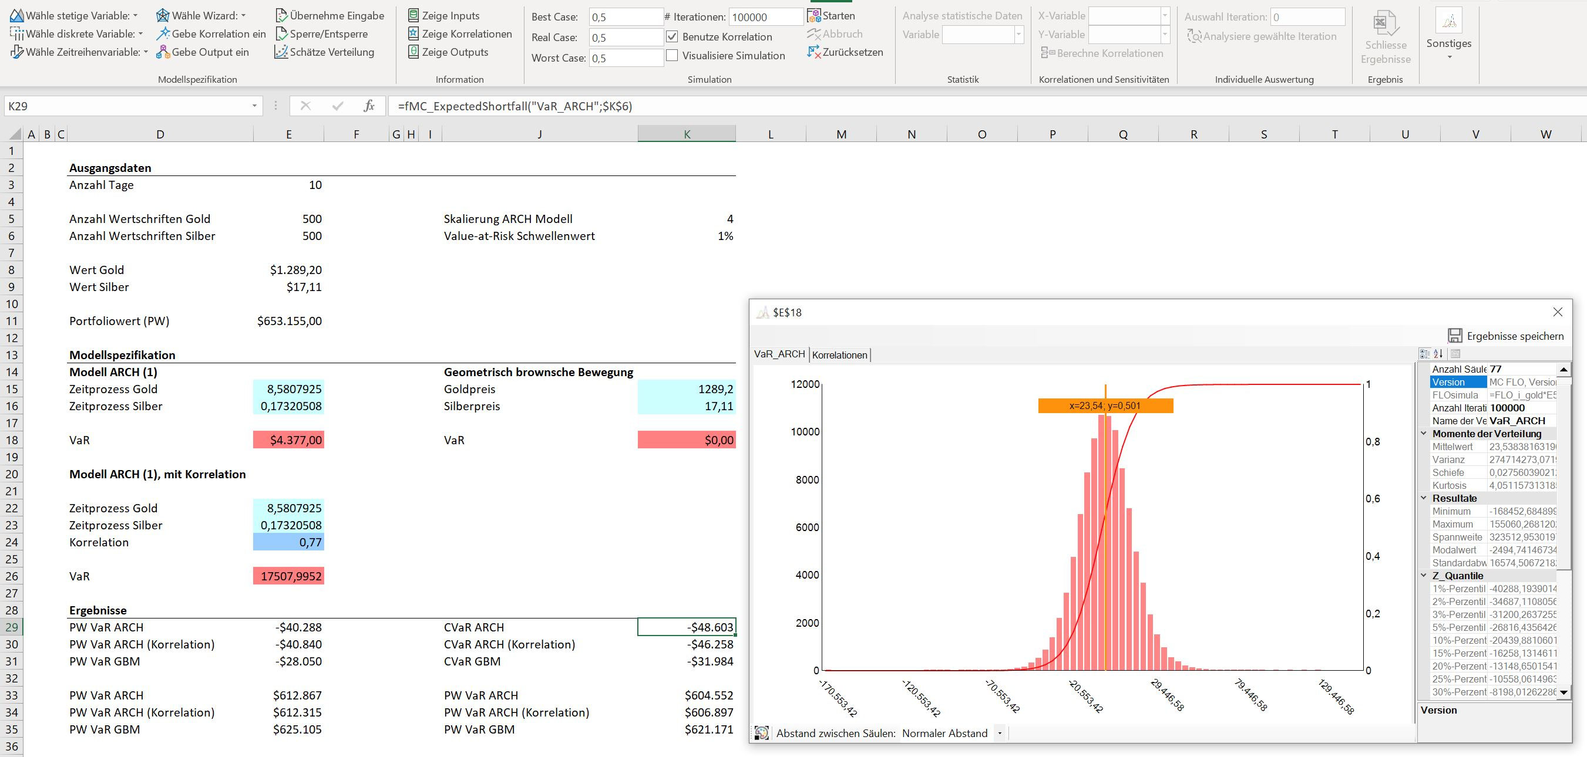The image size is (1587, 757).
Task: Switch to the Korrelationen tab
Action: [x=839, y=355]
